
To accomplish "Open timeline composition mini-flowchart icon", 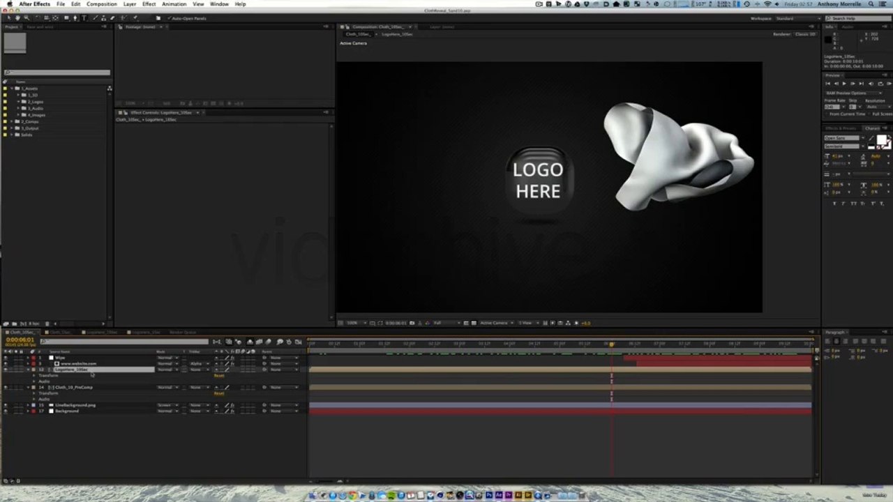I will pyautogui.click(x=217, y=342).
